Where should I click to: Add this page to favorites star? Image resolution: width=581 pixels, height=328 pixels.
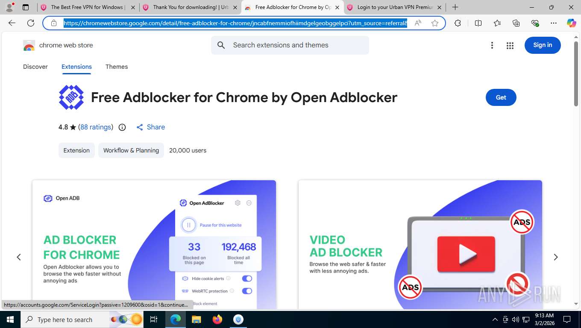point(435,23)
